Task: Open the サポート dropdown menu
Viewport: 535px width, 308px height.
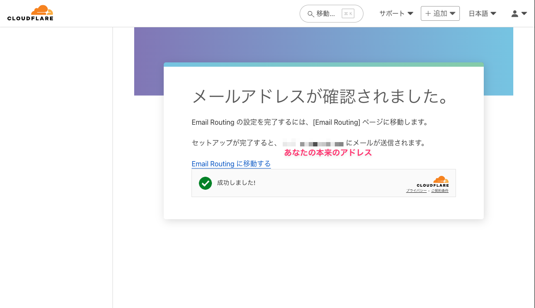Action: pos(396,13)
